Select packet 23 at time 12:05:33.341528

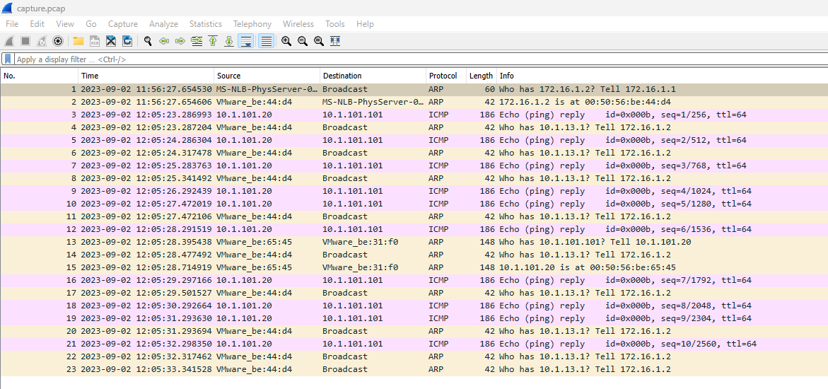coord(414,369)
